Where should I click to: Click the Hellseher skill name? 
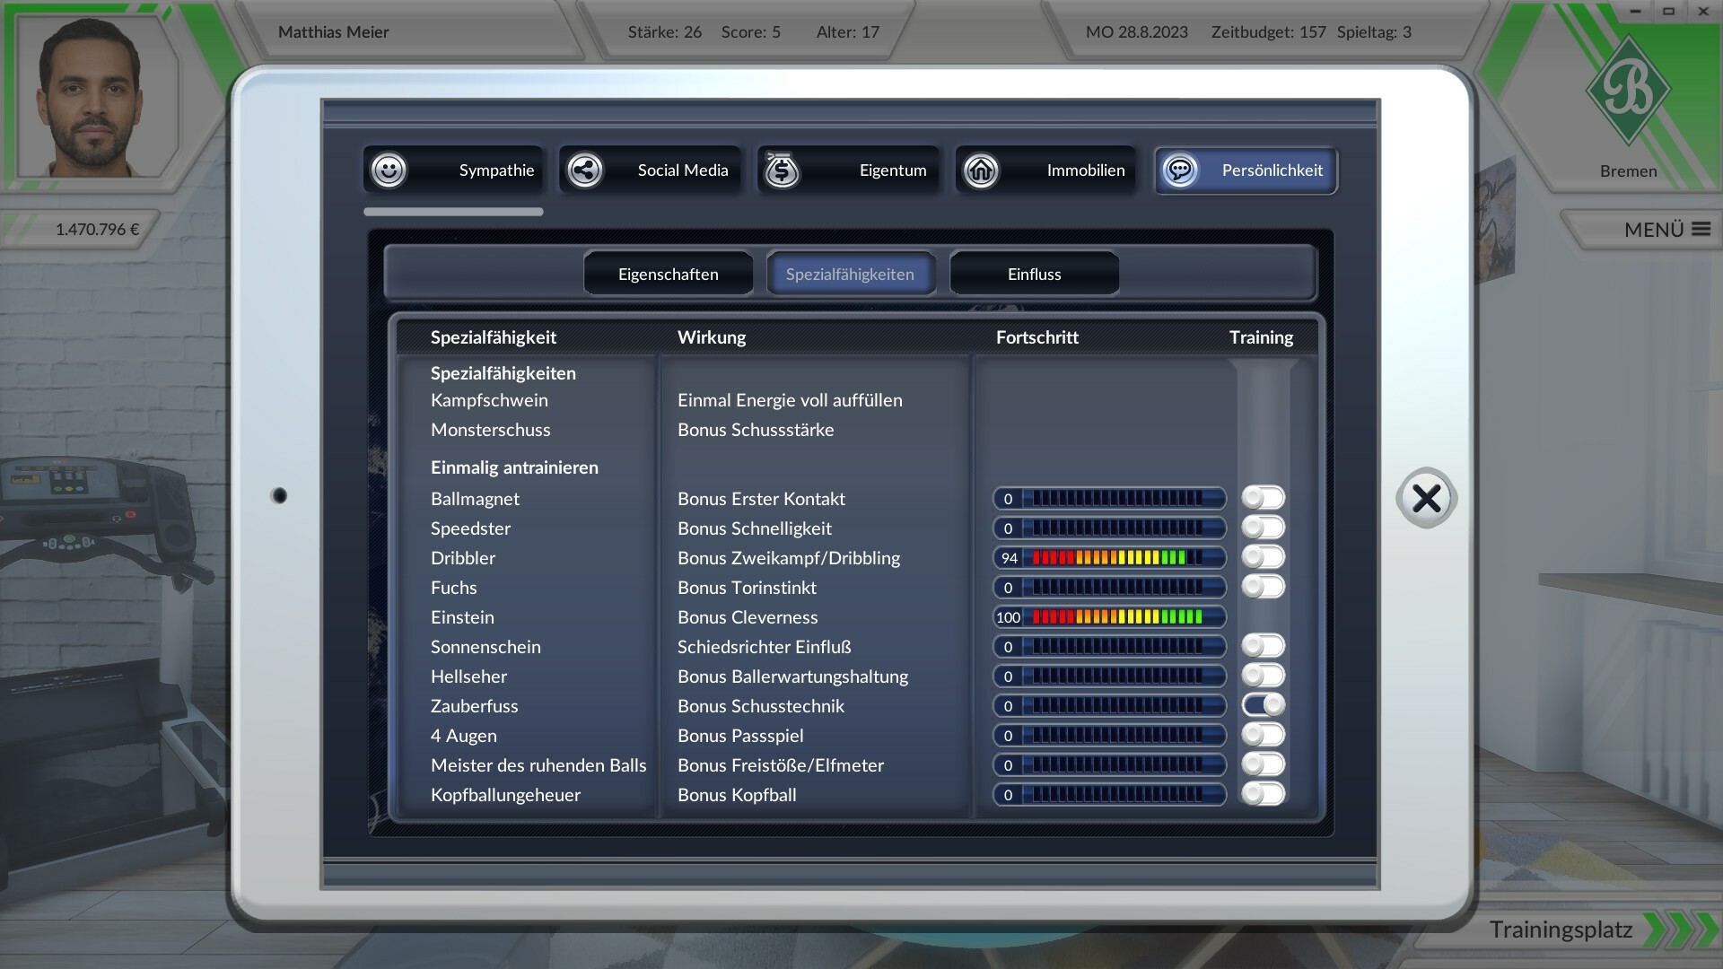[x=468, y=677]
